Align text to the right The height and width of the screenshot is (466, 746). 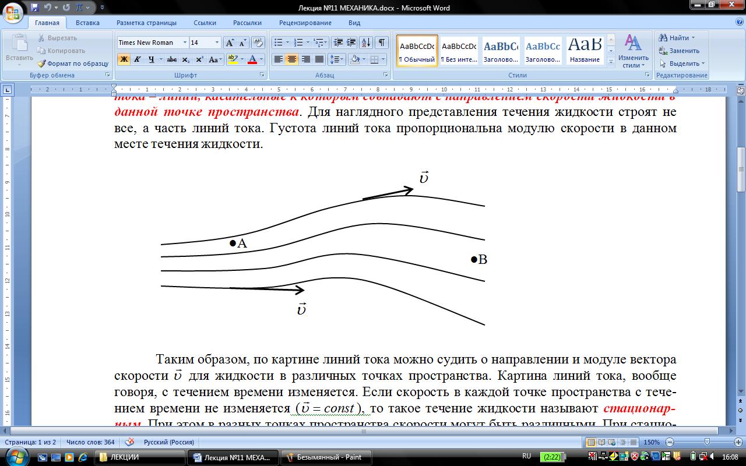305,59
